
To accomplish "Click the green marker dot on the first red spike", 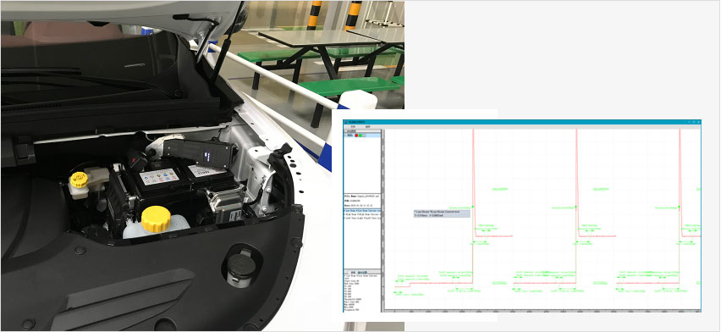I will tap(473, 207).
